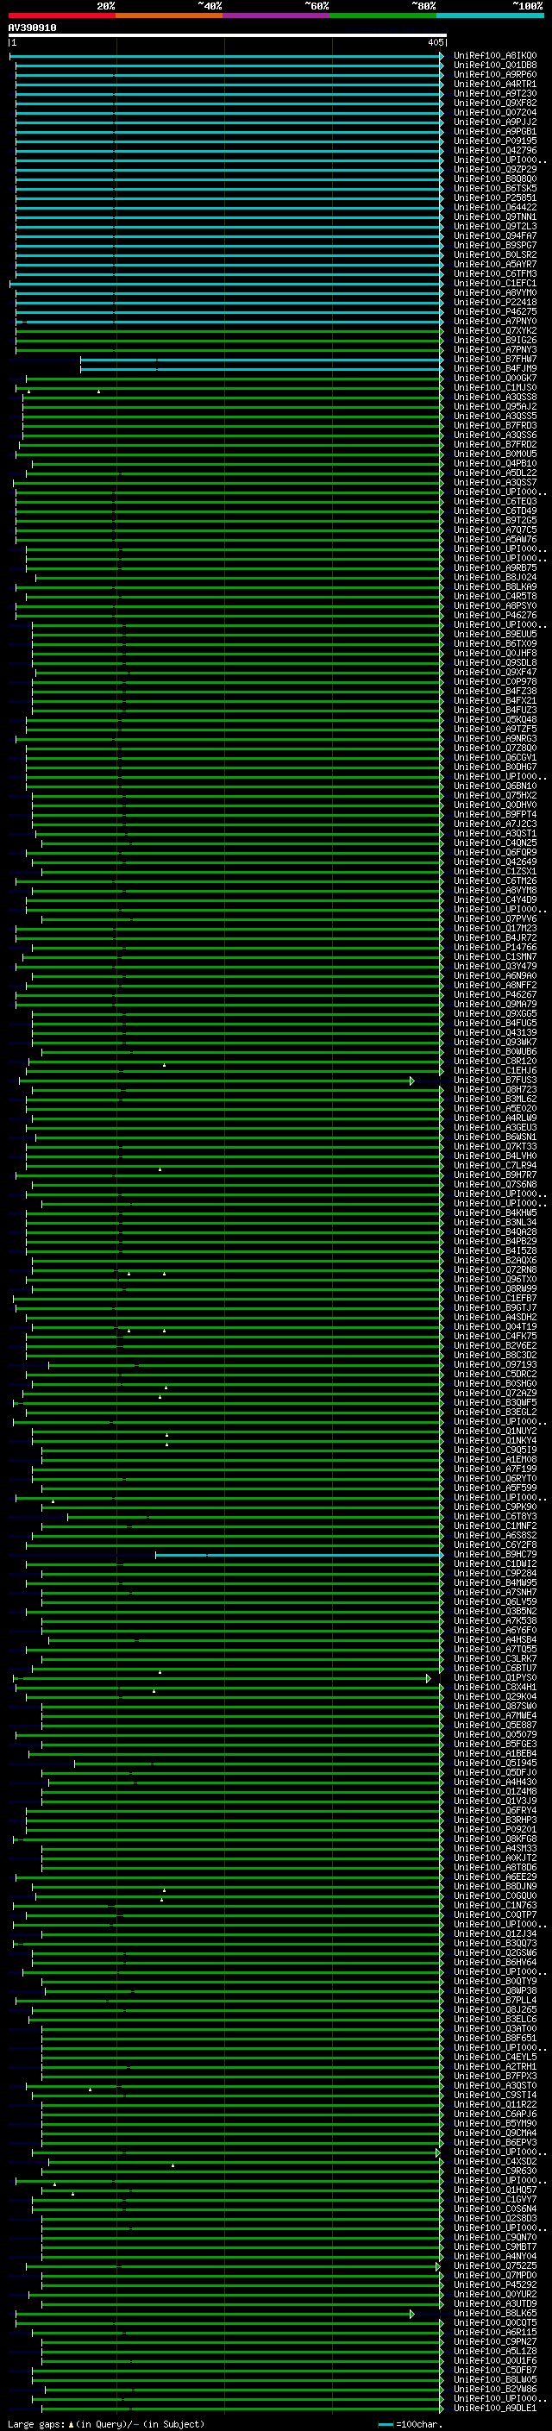Open hit UniRef100_P09201
552x2431 pixels.
[x=495, y=1829]
